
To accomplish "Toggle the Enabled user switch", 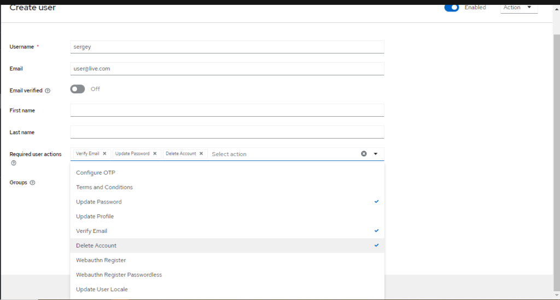I will pyautogui.click(x=451, y=8).
